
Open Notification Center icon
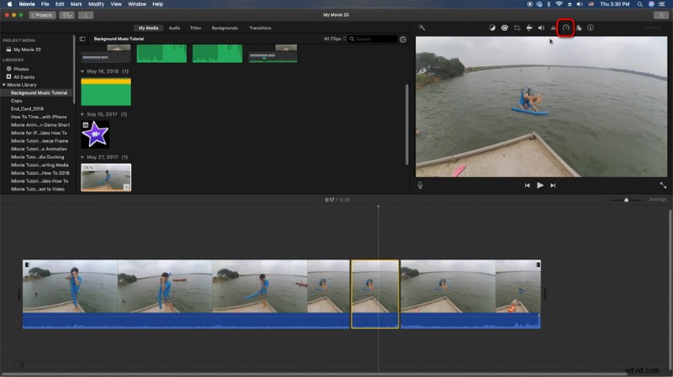pos(661,4)
